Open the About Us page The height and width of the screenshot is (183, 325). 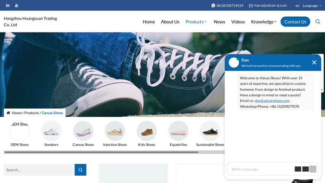[x=170, y=22]
